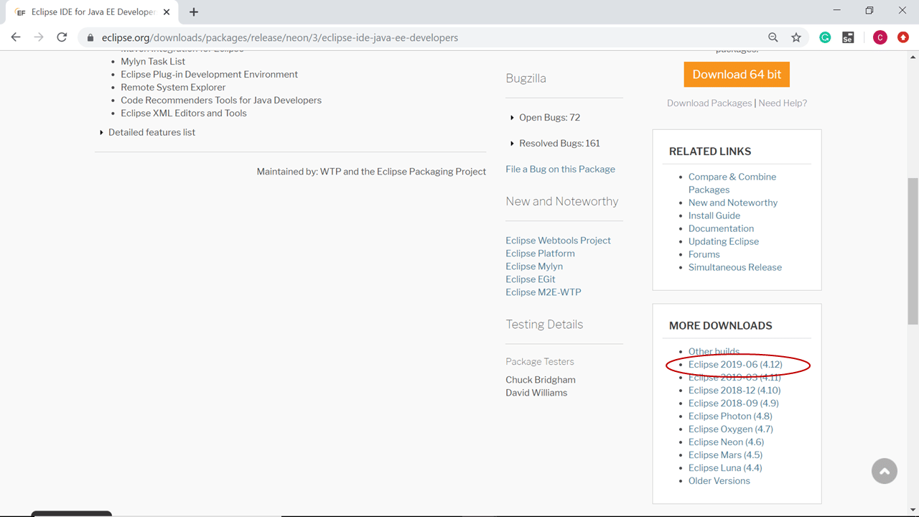
Task: Switch to the Eclipse IDE browser tab
Action: tap(92, 11)
